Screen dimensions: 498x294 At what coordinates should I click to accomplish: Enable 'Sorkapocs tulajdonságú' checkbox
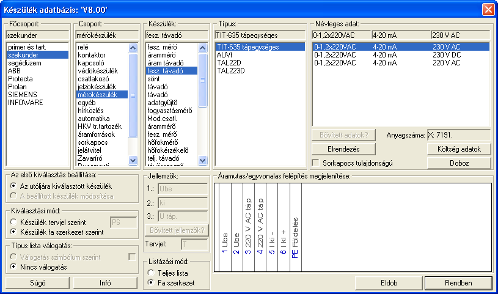[316, 163]
